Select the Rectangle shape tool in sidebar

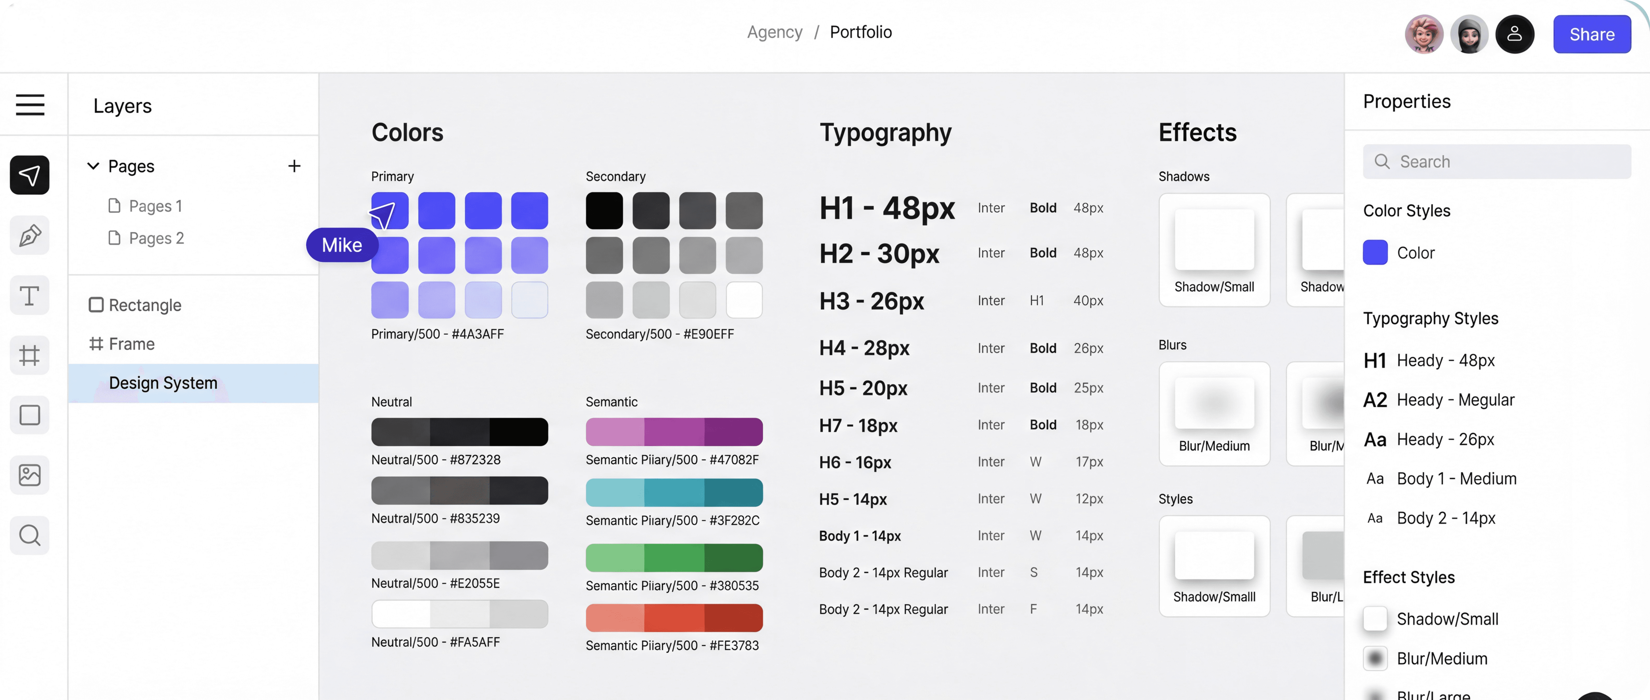pos(29,415)
